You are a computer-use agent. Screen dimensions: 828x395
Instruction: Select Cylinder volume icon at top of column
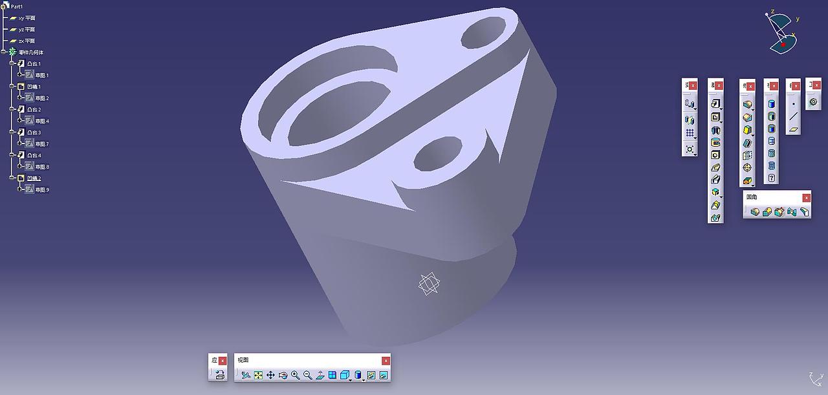point(771,103)
